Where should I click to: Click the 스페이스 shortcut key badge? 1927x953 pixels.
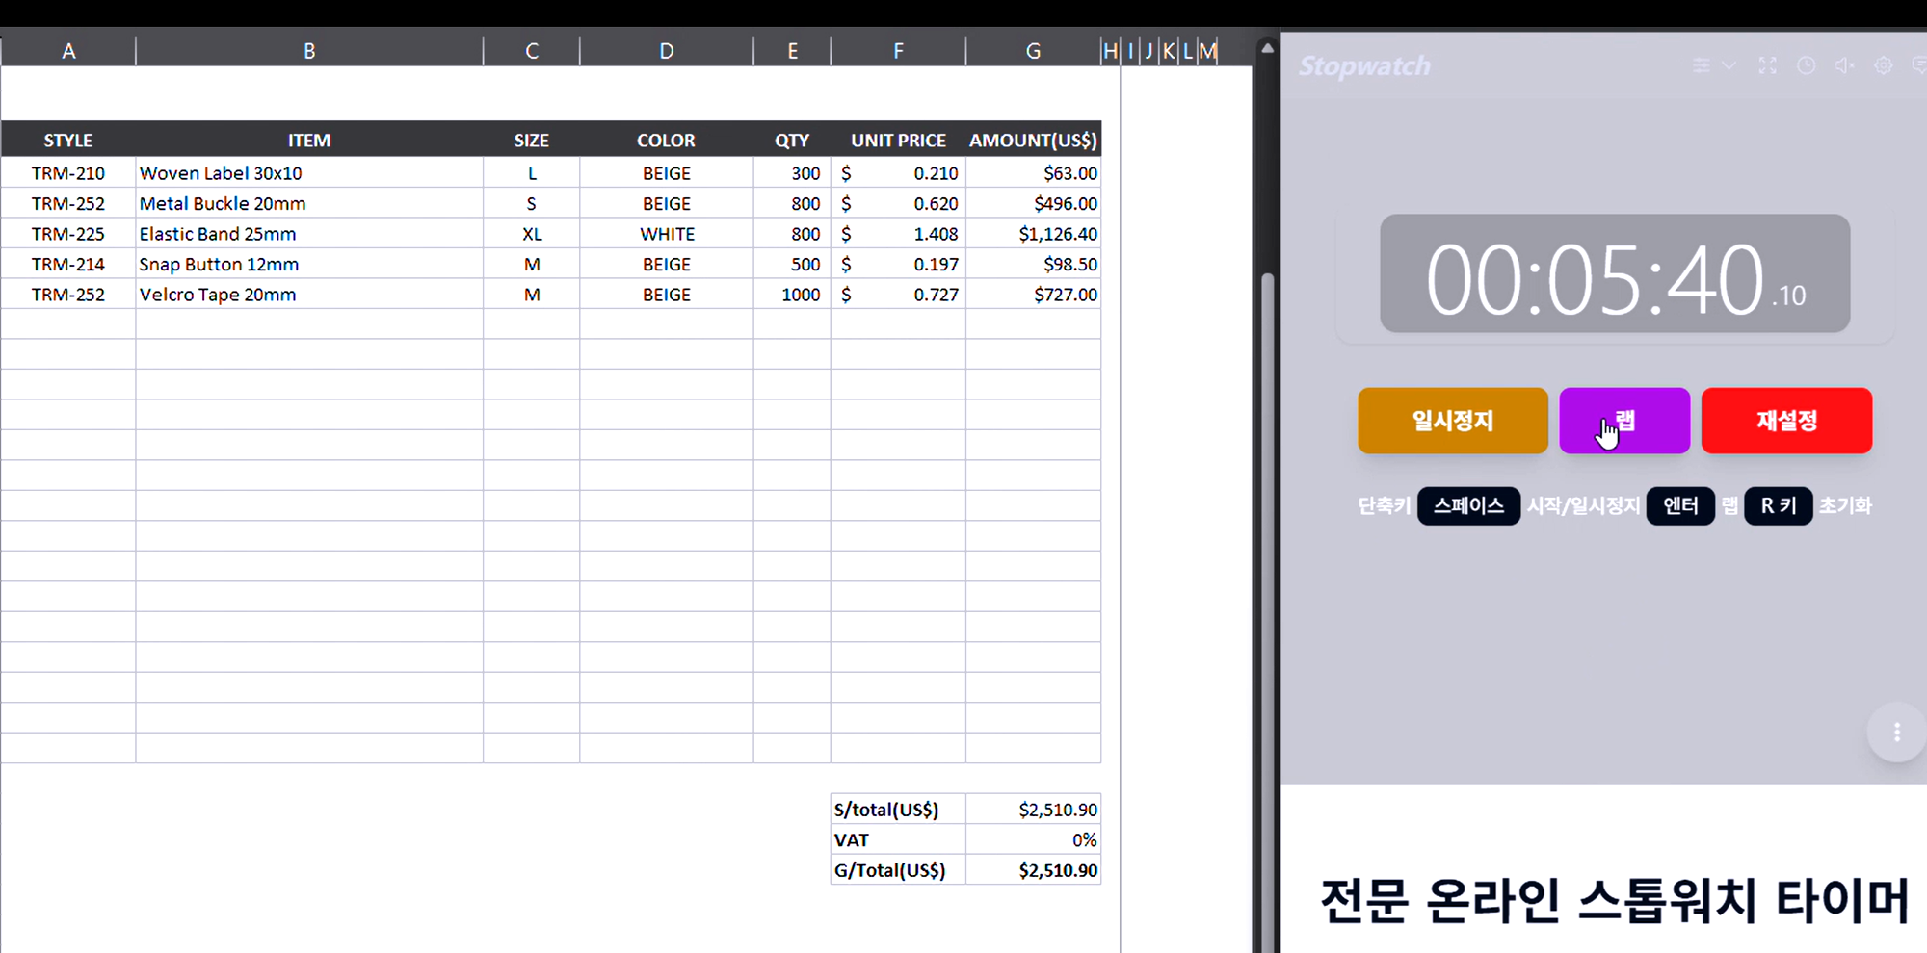pos(1468,505)
